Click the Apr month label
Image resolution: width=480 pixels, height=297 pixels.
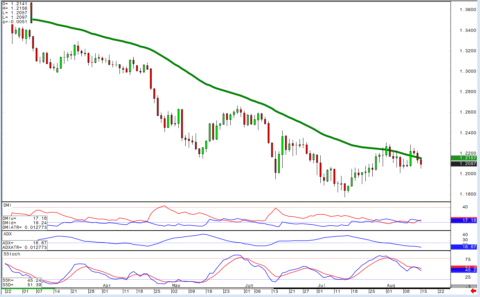(107, 286)
